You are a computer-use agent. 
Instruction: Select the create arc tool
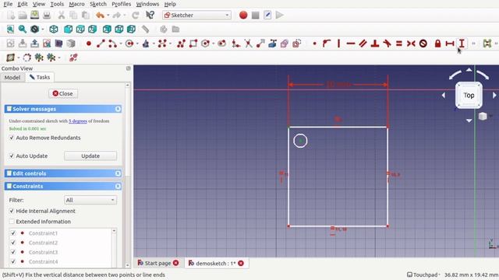tap(112, 44)
